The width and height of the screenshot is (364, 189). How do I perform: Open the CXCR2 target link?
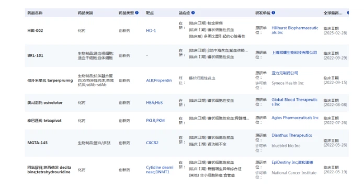[152, 143]
